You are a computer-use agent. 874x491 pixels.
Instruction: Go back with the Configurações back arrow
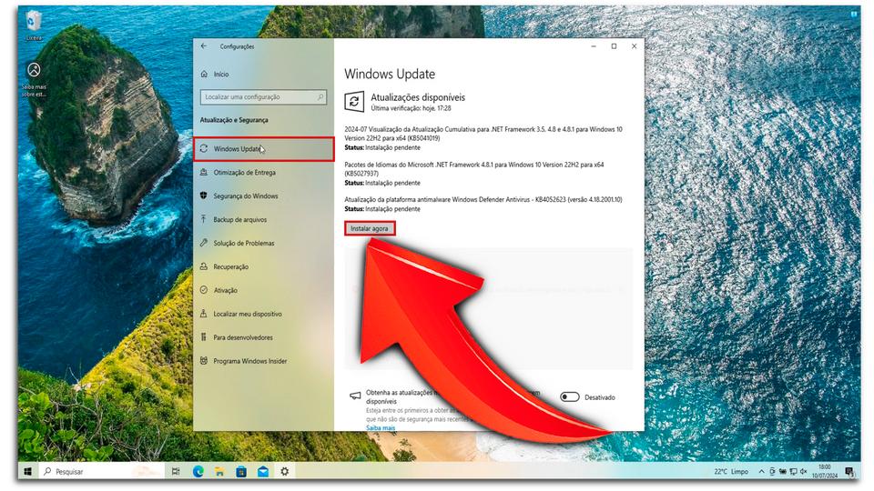click(x=203, y=46)
